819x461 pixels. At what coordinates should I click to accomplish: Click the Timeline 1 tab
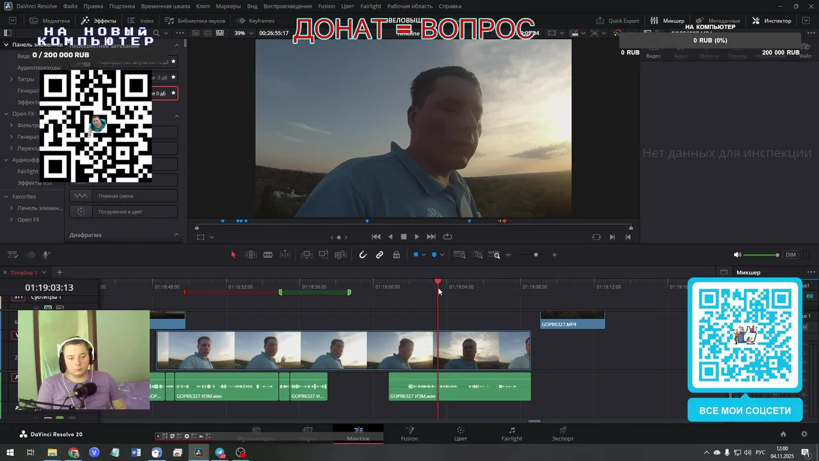pos(24,273)
